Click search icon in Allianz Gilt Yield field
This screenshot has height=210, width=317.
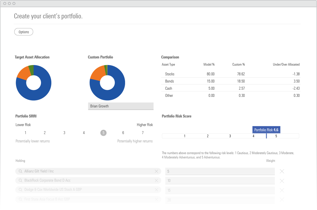coord(20,171)
